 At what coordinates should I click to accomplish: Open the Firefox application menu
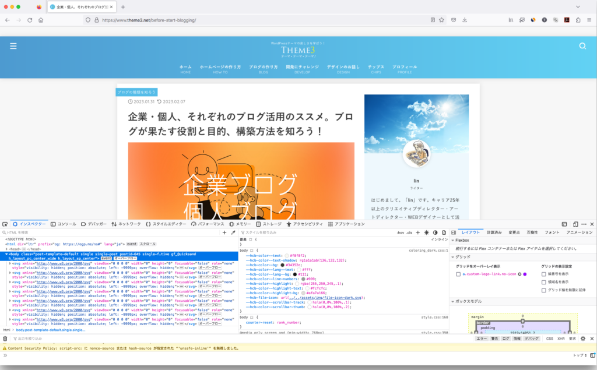589,20
